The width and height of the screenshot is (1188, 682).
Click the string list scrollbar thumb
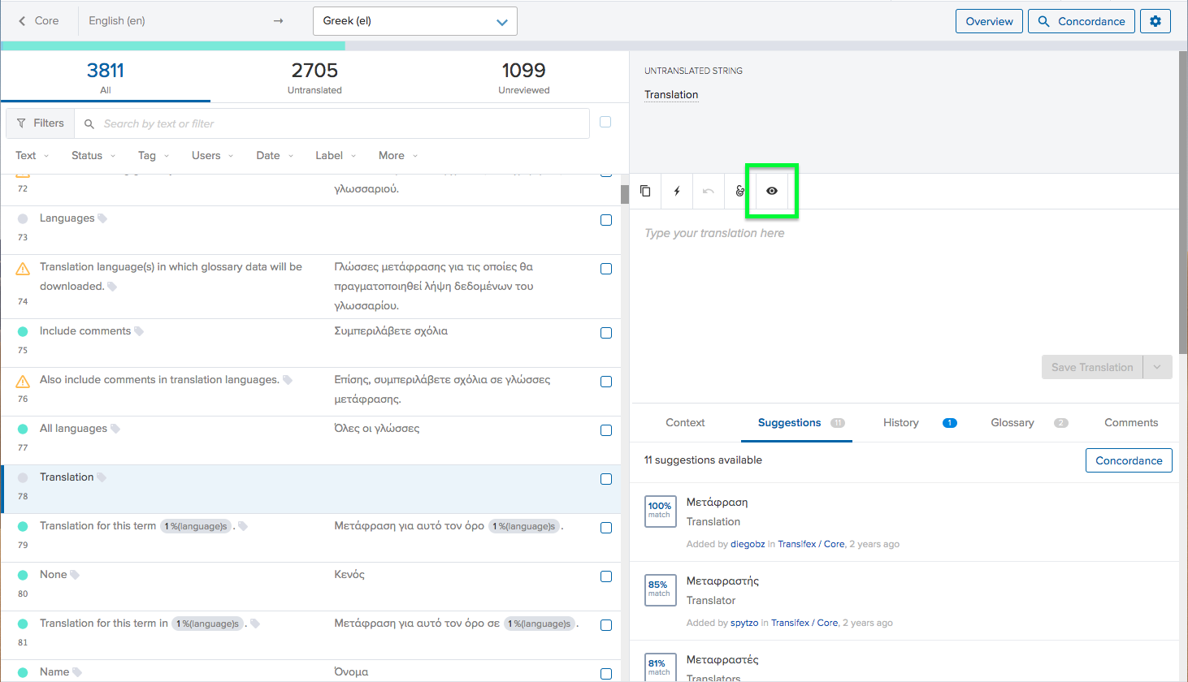(x=624, y=194)
